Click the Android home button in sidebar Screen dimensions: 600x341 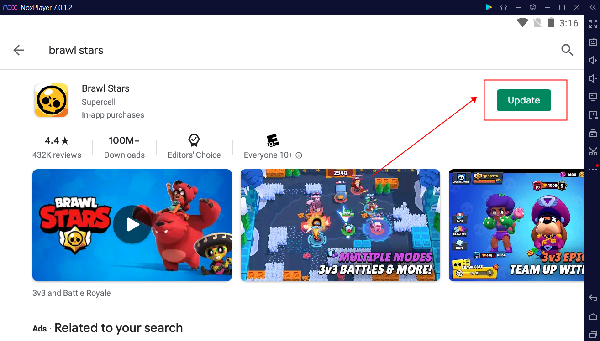click(x=593, y=316)
